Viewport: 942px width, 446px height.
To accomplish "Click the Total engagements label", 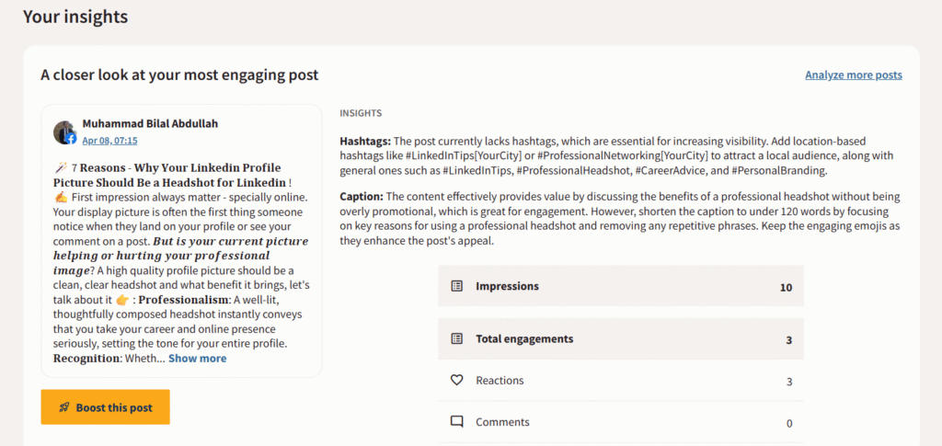I will 524,338.
